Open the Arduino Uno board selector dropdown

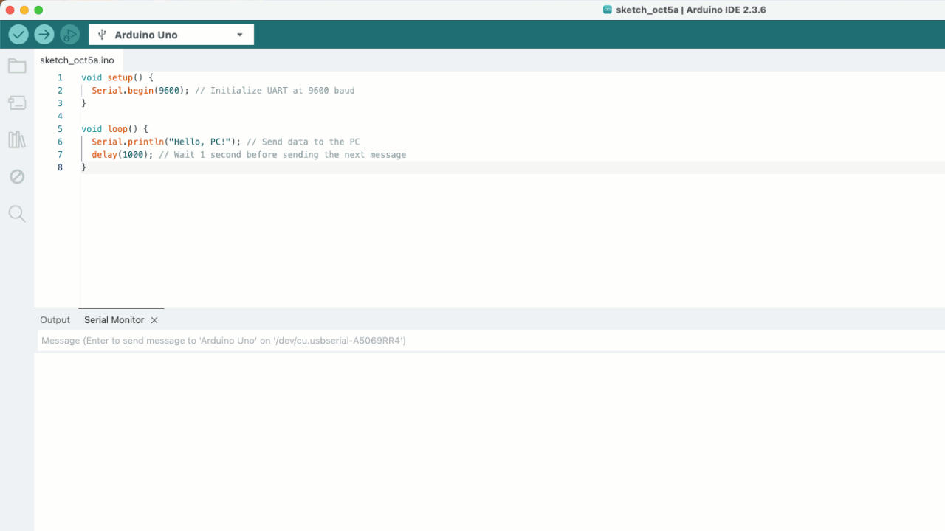[171, 35]
